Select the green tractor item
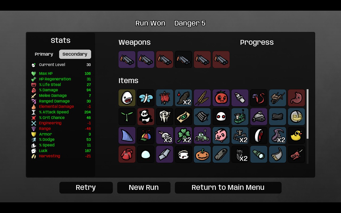Screen dimensions: 341x213 point(202,136)
